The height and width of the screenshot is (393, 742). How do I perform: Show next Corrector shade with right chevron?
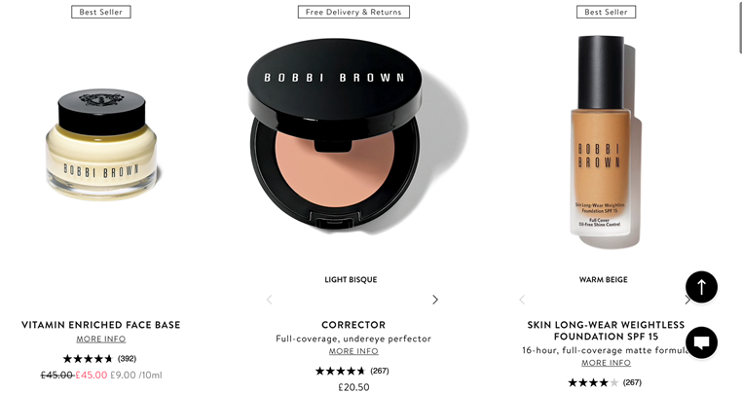pos(435,300)
